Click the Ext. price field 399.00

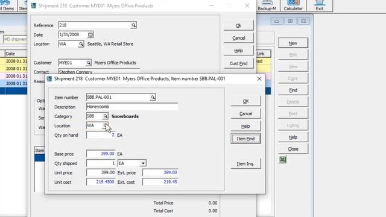(x=160, y=172)
